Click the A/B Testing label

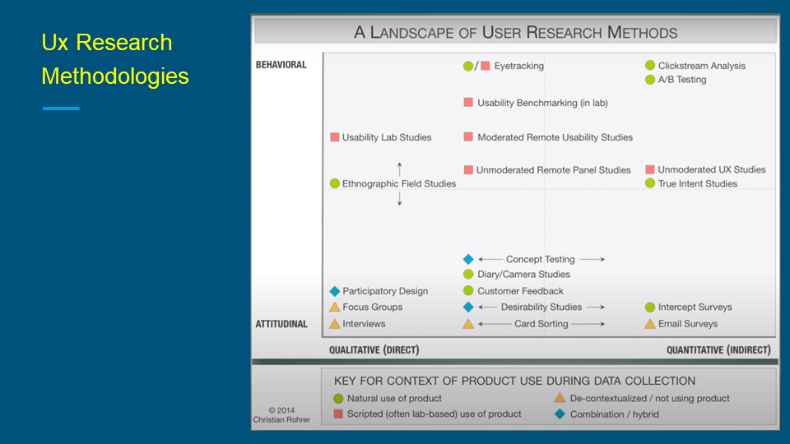(682, 80)
